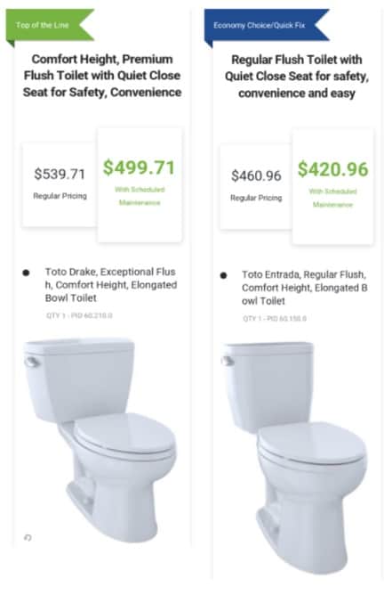Click the Regular Flush Toilet heading
This screenshot has height=595, width=392.
pyautogui.click(x=297, y=77)
